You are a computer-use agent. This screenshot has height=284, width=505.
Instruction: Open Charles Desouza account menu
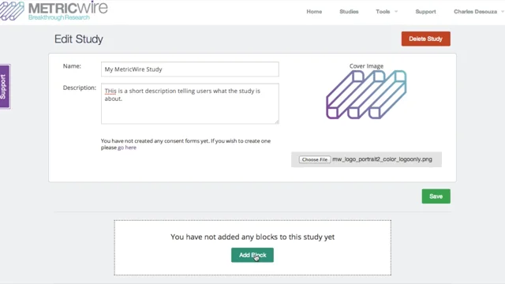479,12
